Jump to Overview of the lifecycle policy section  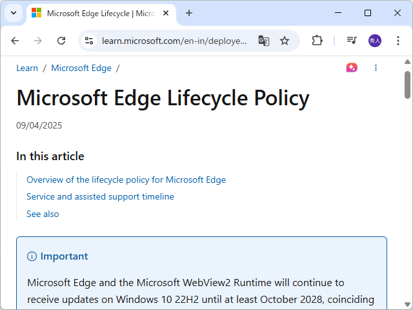(x=126, y=180)
